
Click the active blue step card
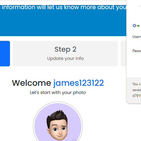(5, 53)
